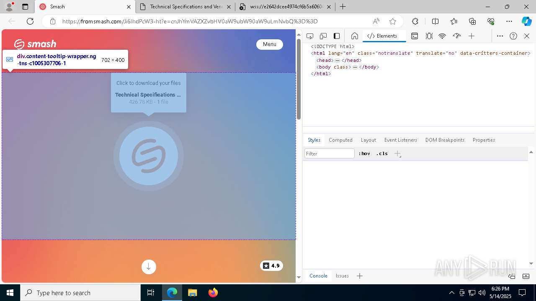This screenshot has height=301, width=536.
Task: Open the Issues drawer tab
Action: click(x=342, y=276)
